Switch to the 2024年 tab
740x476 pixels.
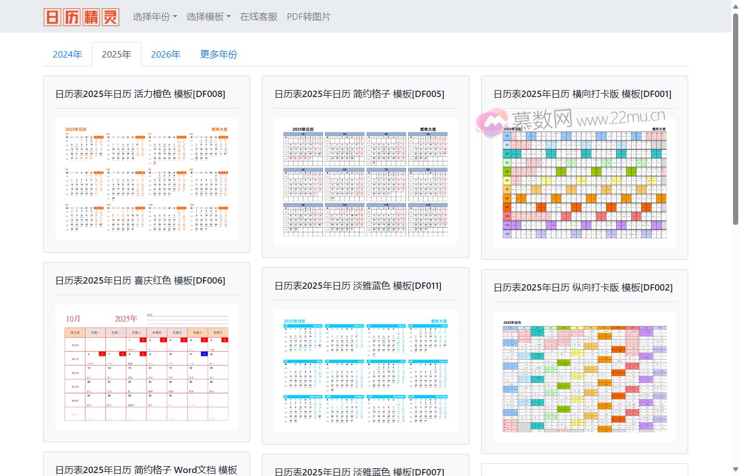[67, 55]
